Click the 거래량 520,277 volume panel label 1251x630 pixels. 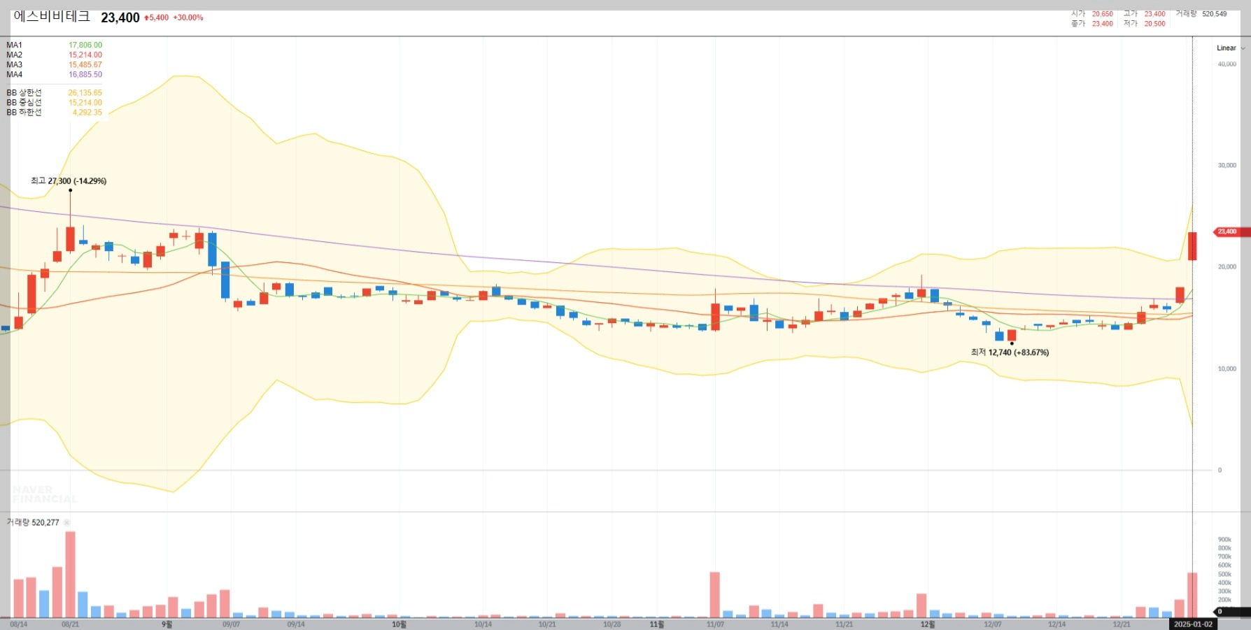33,522
